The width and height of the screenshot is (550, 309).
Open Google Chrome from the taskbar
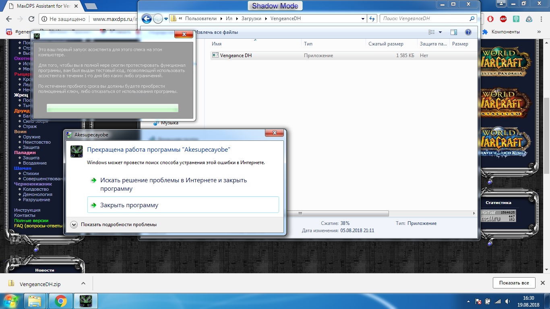(61, 301)
